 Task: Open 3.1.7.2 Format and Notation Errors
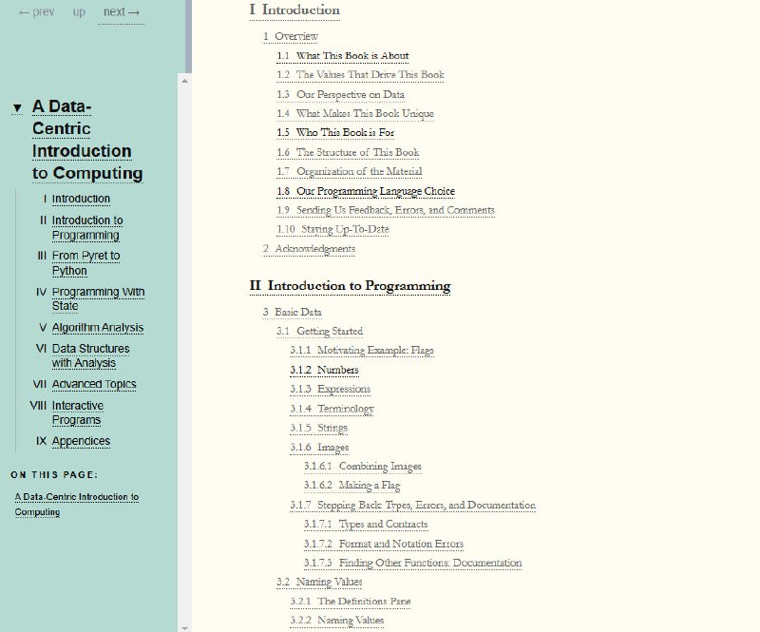click(x=384, y=544)
